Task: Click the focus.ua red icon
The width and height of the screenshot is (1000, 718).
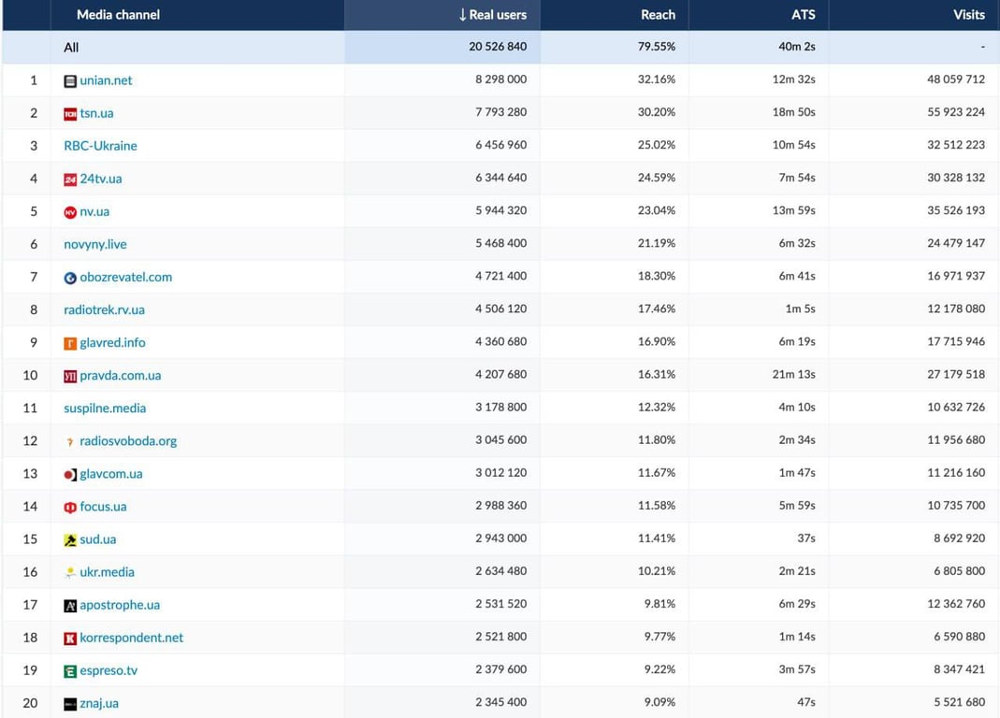Action: (70, 508)
